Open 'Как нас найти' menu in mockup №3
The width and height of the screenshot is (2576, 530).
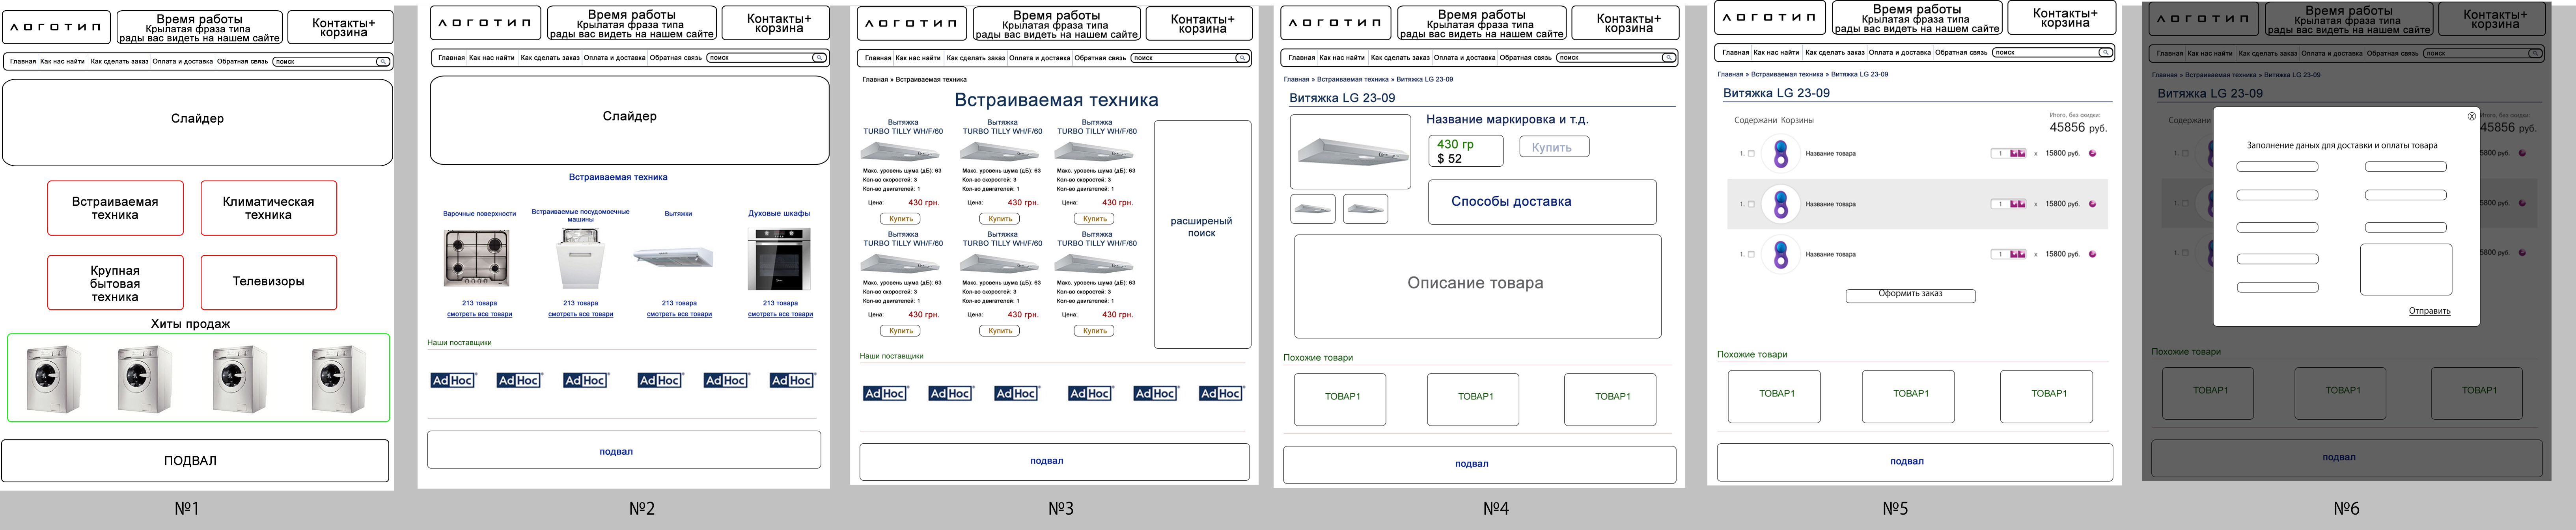(x=917, y=58)
